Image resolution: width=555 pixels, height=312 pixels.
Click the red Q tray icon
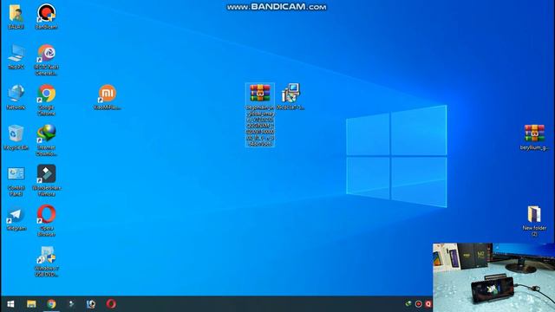(428, 304)
